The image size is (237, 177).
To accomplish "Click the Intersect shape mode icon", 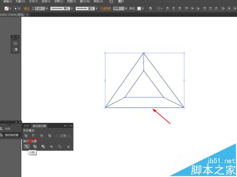I will 42,136.
